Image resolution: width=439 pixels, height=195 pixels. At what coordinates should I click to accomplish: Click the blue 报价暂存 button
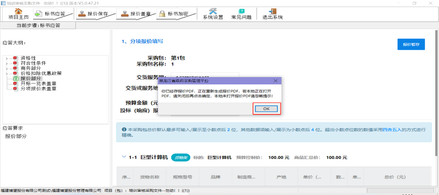(411, 44)
